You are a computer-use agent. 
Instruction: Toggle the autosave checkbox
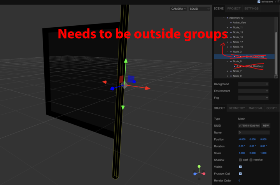(x=259, y=2)
